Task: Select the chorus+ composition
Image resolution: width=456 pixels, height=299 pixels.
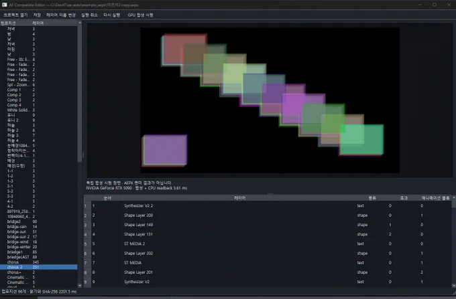Action: click(x=39, y=272)
